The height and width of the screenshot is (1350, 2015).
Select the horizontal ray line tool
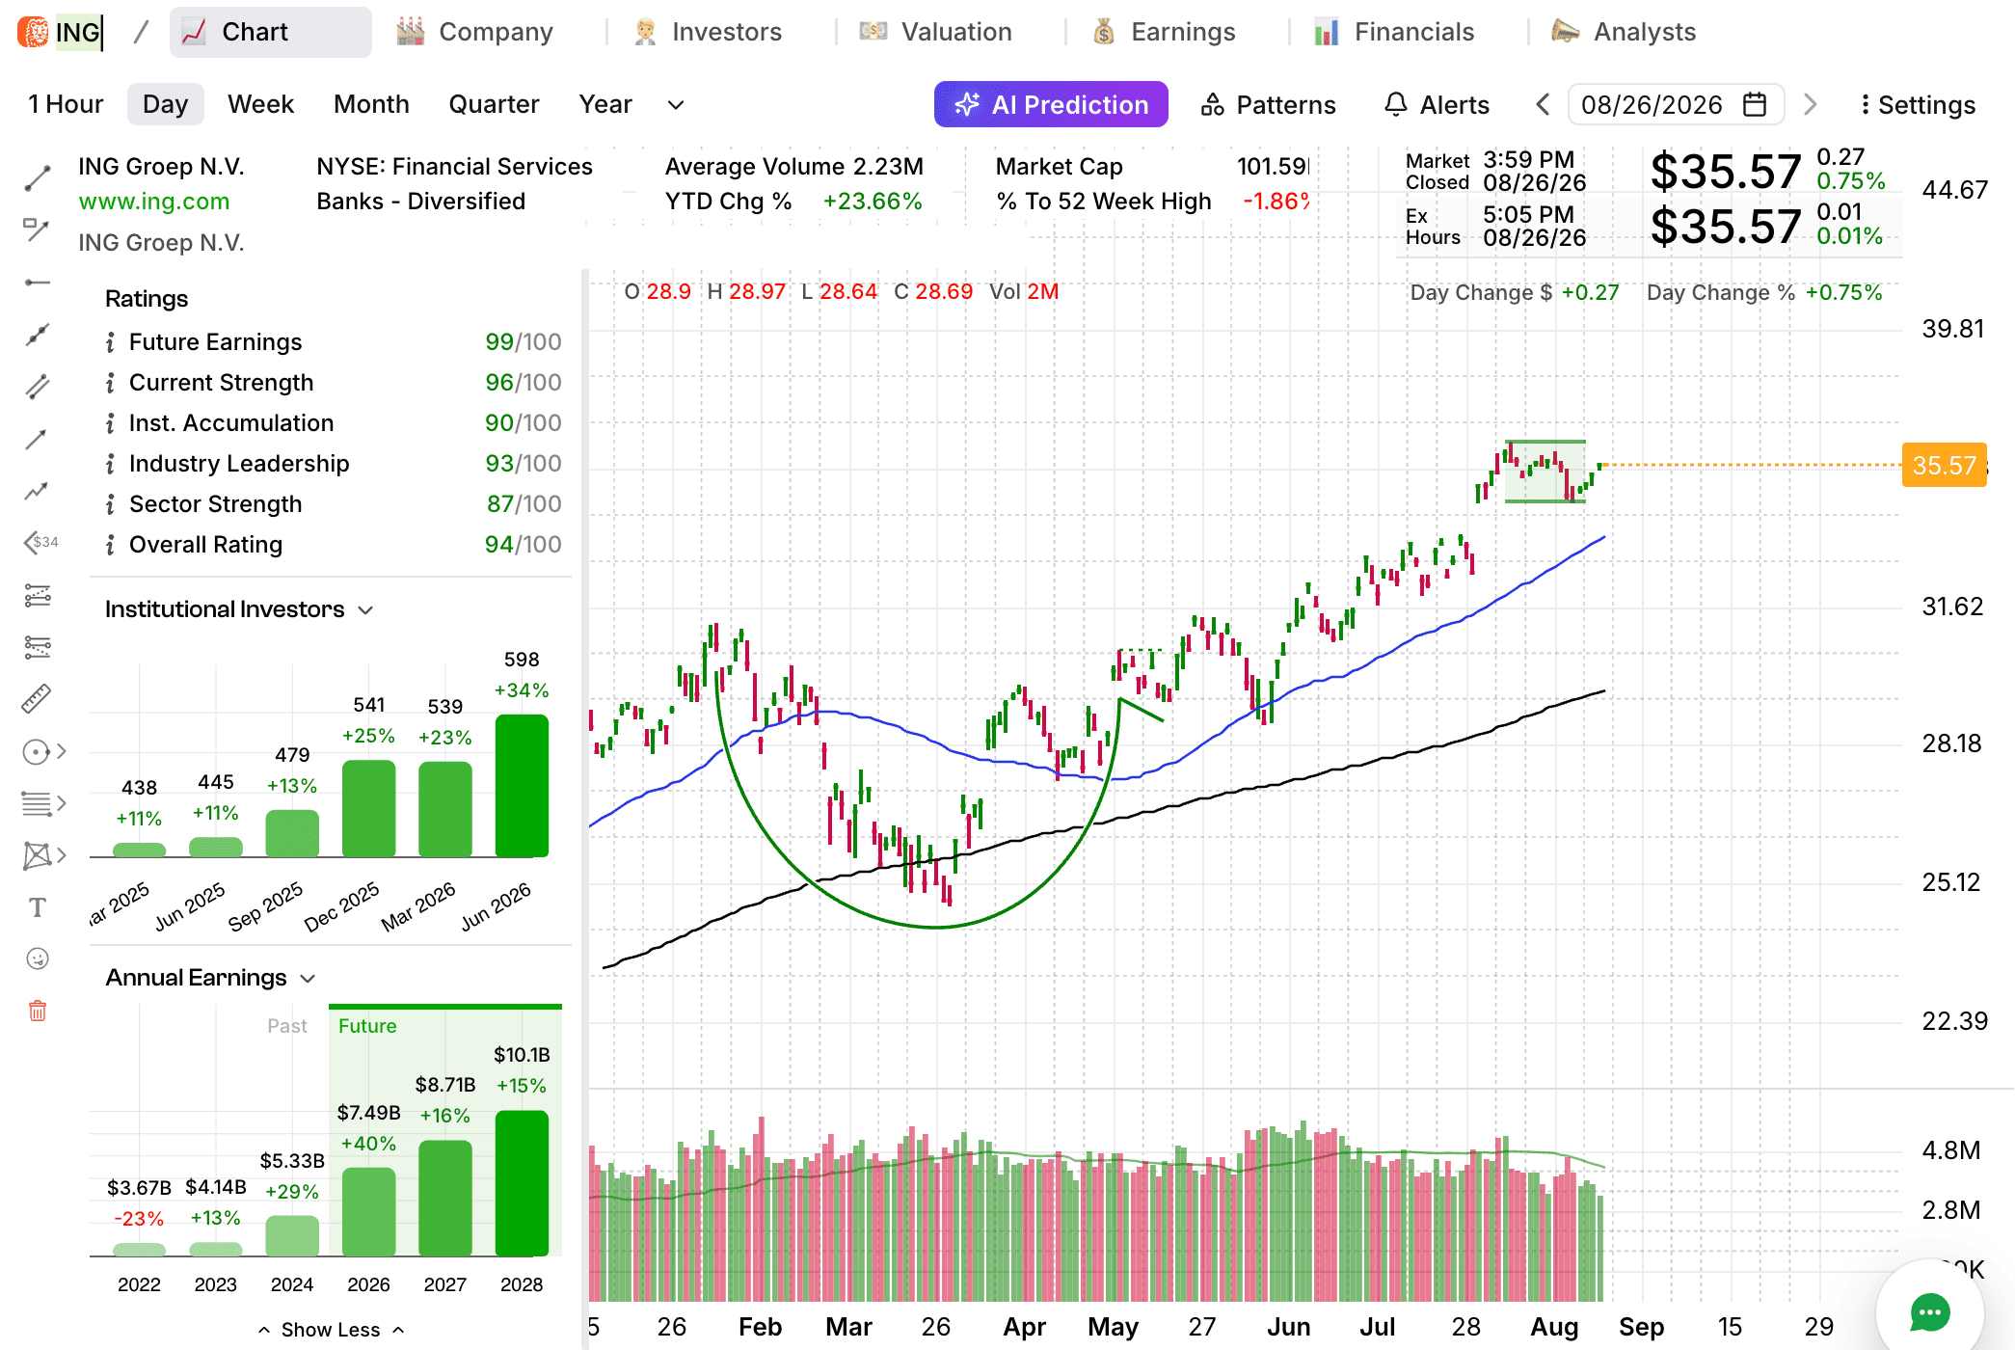tap(37, 283)
